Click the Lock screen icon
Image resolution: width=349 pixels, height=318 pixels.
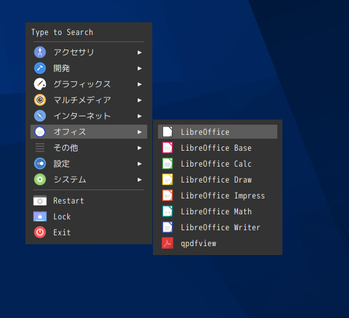pos(40,216)
